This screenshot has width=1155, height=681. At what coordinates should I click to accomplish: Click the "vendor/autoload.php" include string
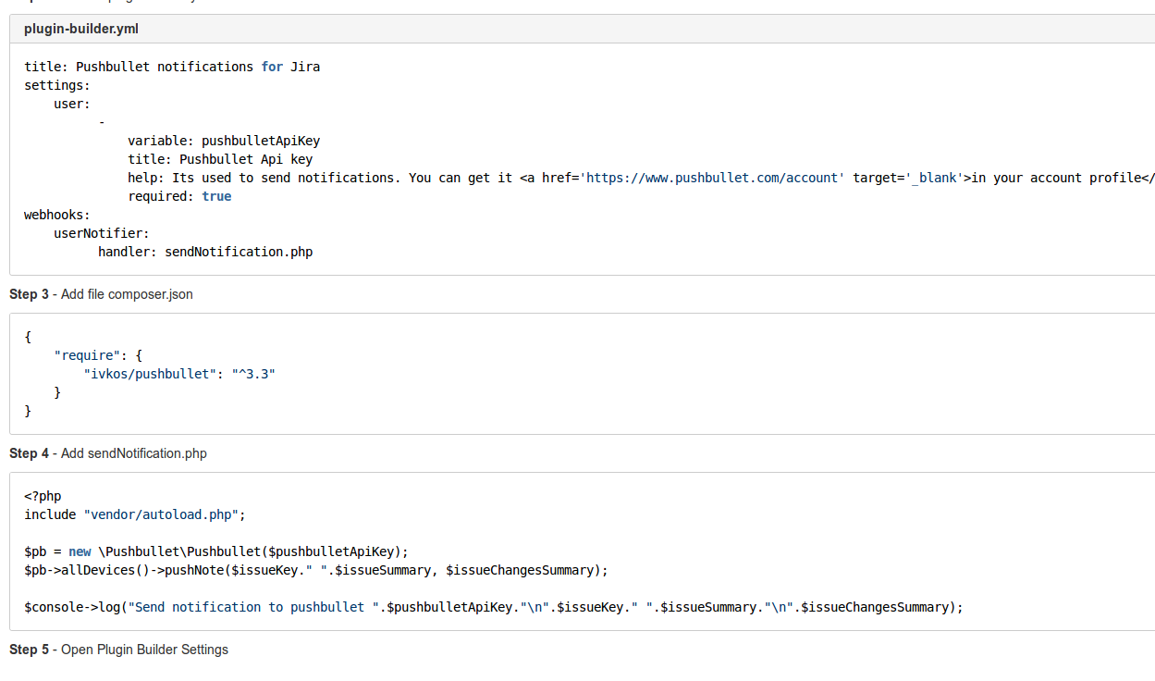click(x=161, y=514)
